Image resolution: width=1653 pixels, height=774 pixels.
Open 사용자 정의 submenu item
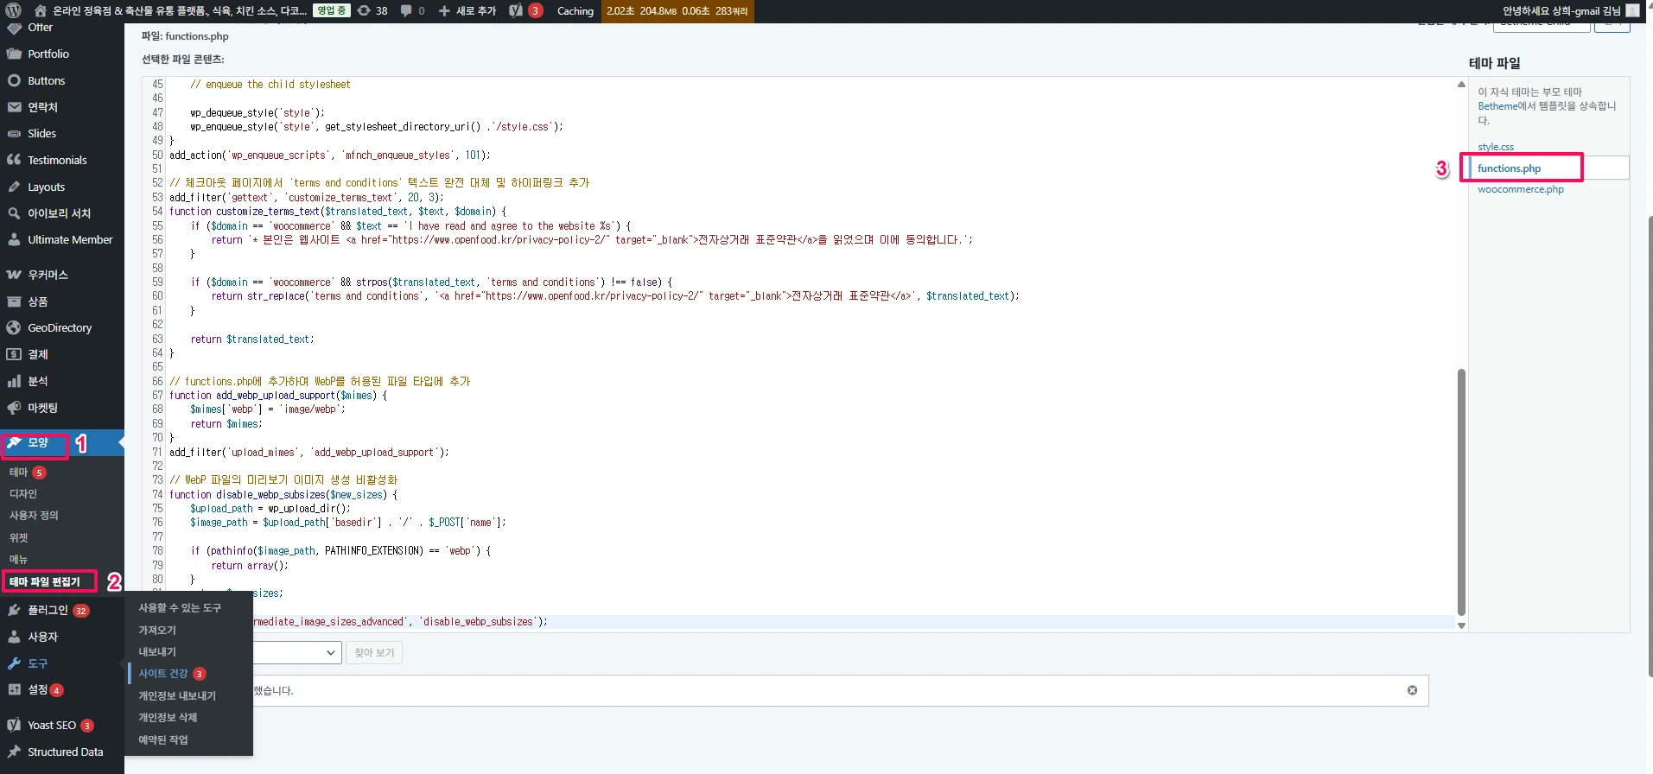point(34,516)
